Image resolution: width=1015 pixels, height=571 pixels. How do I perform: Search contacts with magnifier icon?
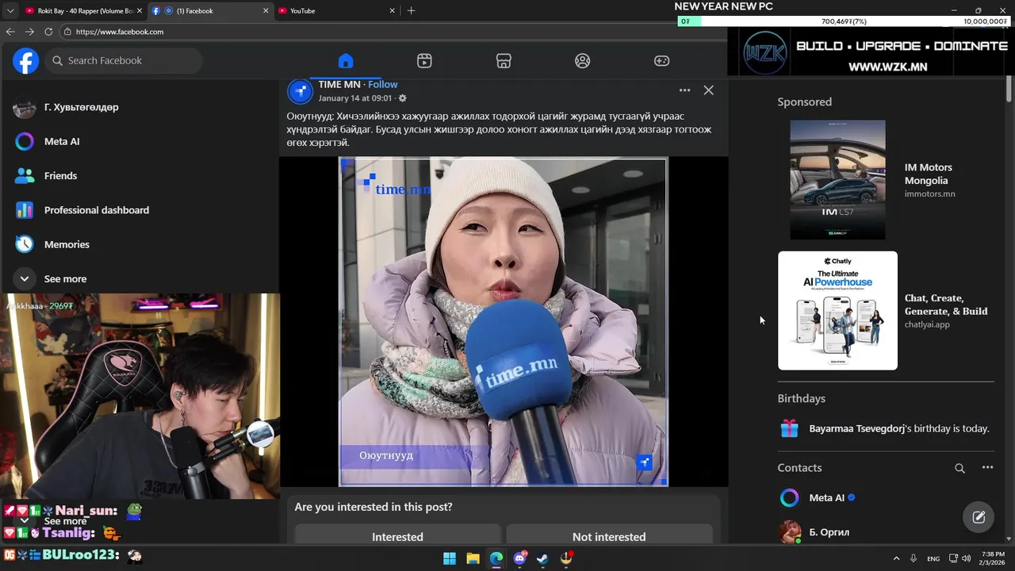click(959, 468)
